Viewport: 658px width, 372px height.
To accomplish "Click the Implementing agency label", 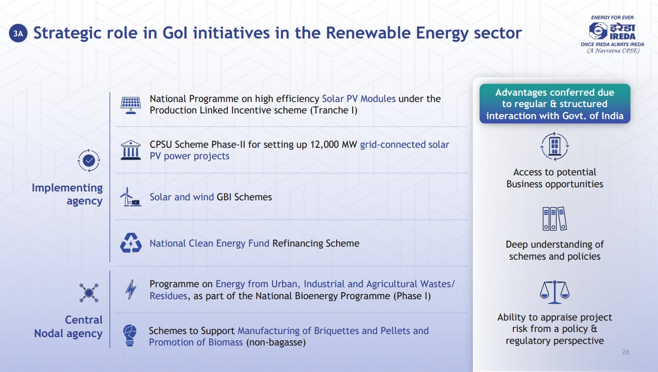I will pyautogui.click(x=67, y=194).
